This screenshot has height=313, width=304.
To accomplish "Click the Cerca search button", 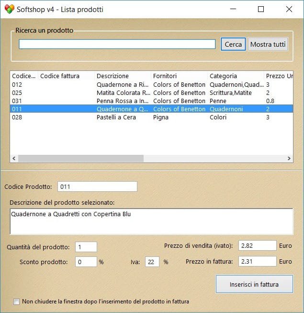I will tap(233, 44).
